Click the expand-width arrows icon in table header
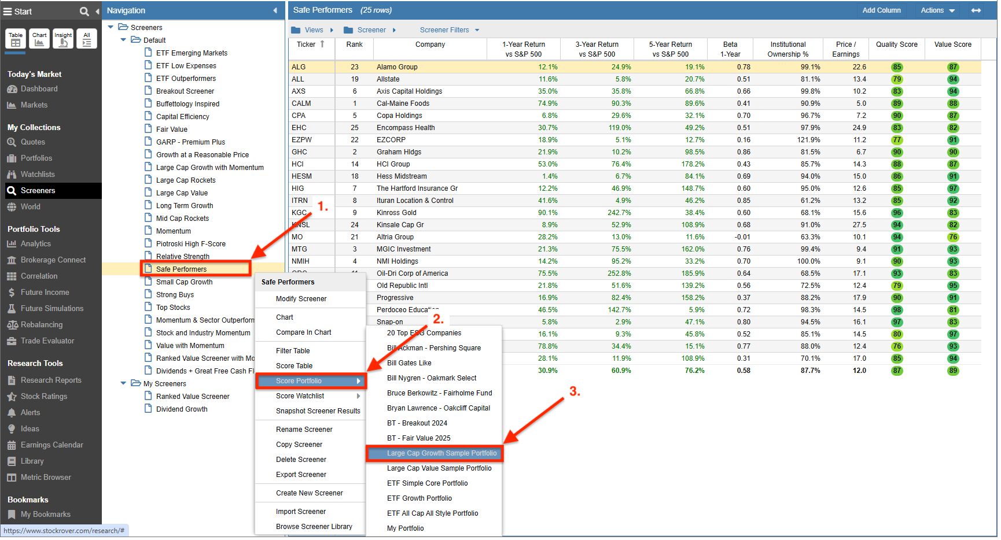 coord(976,10)
